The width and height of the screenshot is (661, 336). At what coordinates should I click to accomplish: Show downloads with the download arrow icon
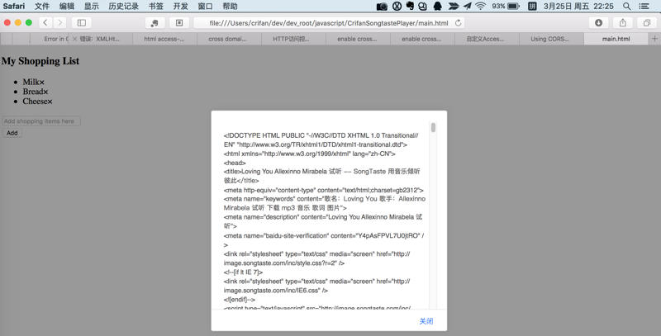[598, 23]
